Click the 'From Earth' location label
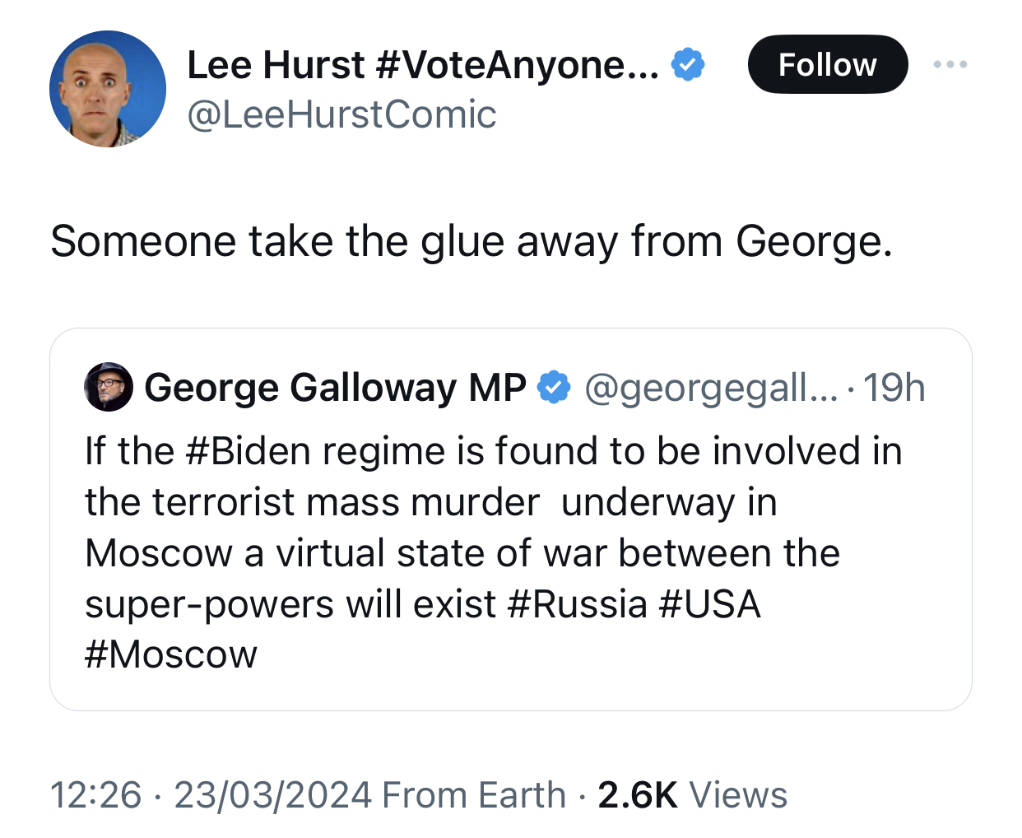This screenshot has width=1022, height=838. (474, 795)
